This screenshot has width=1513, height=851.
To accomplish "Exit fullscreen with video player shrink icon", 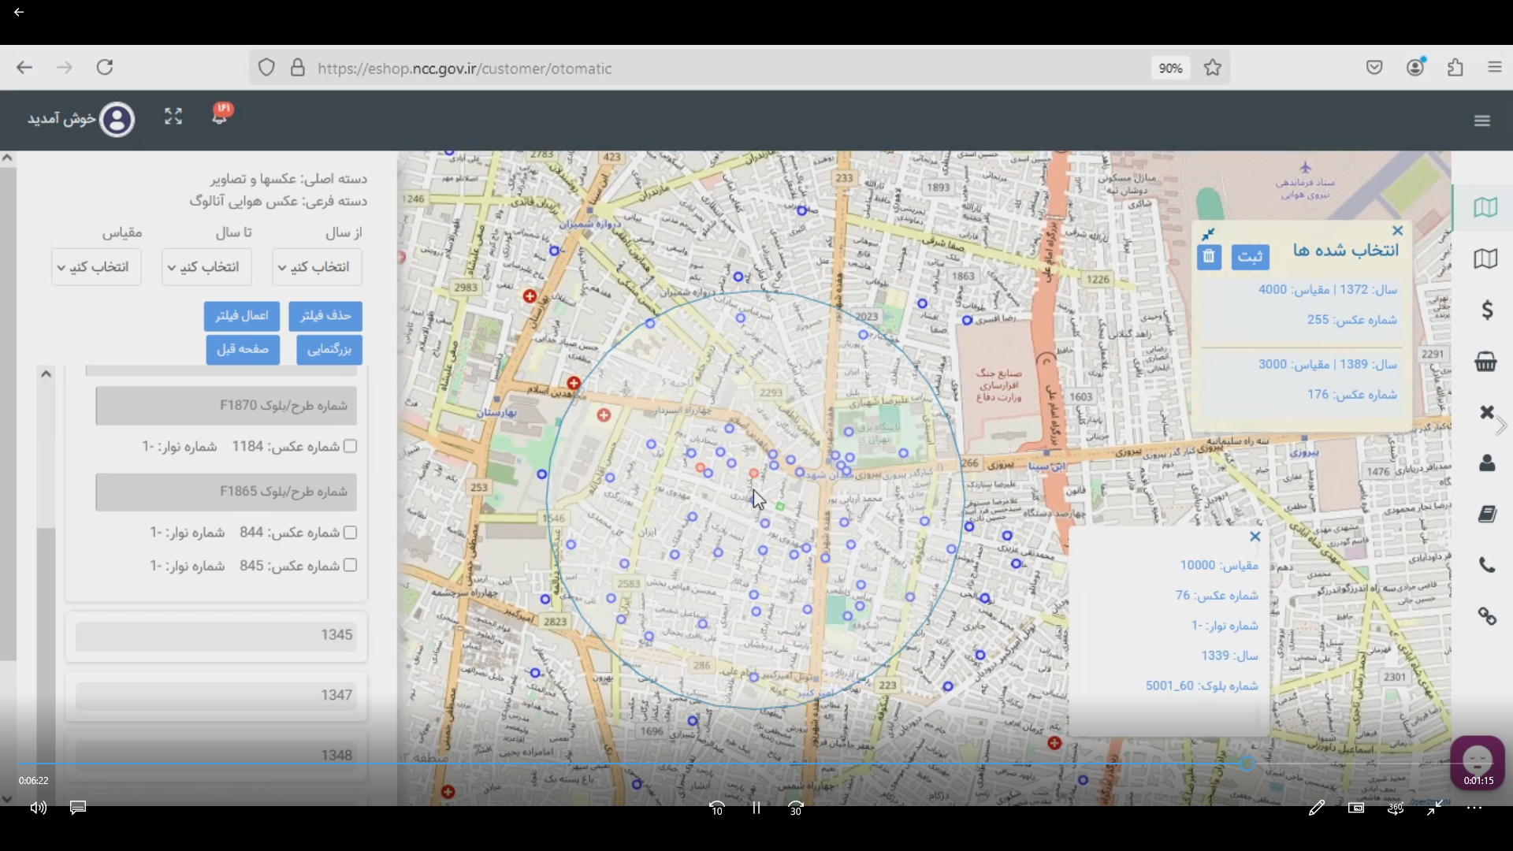I will click(1435, 808).
